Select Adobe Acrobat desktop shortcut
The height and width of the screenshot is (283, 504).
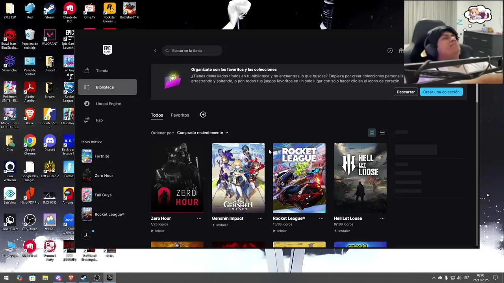click(x=30, y=92)
